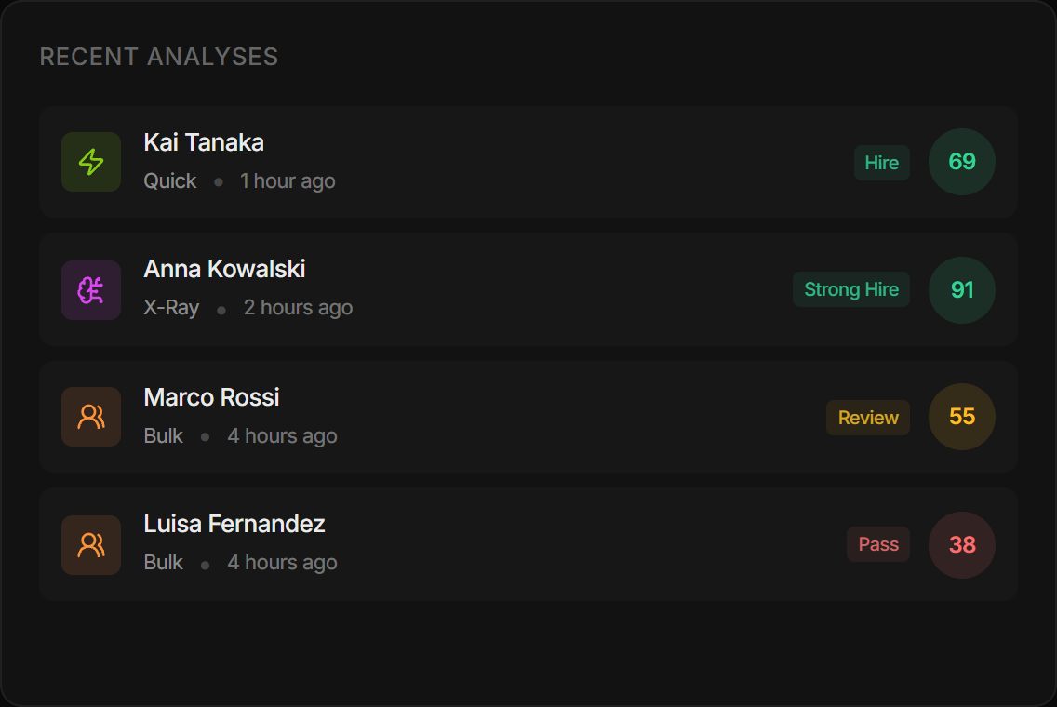
Task: Click the '1 hour ago' timestamp
Action: pyautogui.click(x=288, y=181)
